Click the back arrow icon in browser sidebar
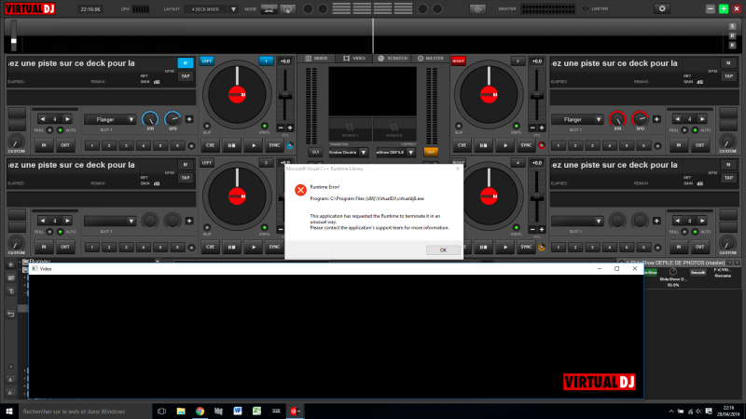Screen dimensions: 746x419 11,314
